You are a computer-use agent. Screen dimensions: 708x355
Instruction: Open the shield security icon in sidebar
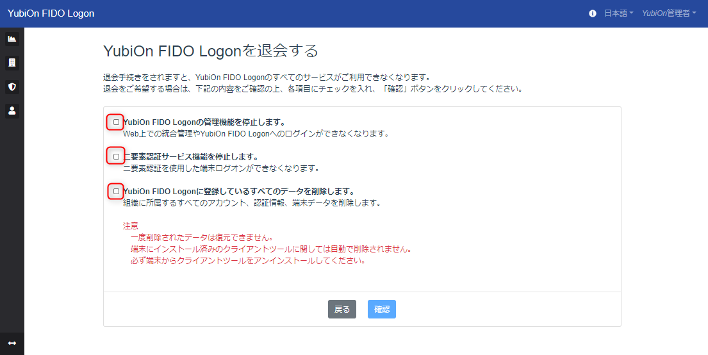12,87
